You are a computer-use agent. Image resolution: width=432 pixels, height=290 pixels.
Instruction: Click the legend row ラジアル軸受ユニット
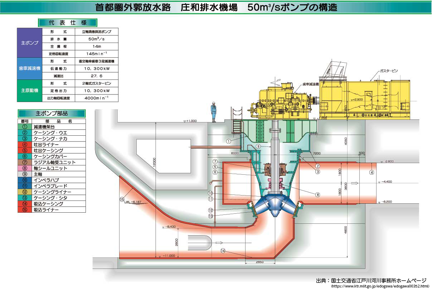pyautogui.click(x=52, y=162)
